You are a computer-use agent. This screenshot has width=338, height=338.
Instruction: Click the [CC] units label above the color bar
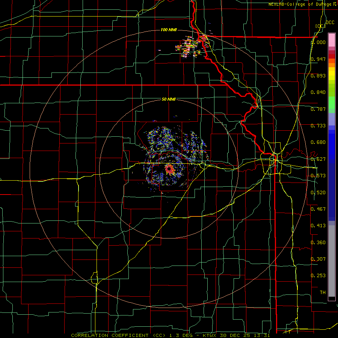[320, 26]
